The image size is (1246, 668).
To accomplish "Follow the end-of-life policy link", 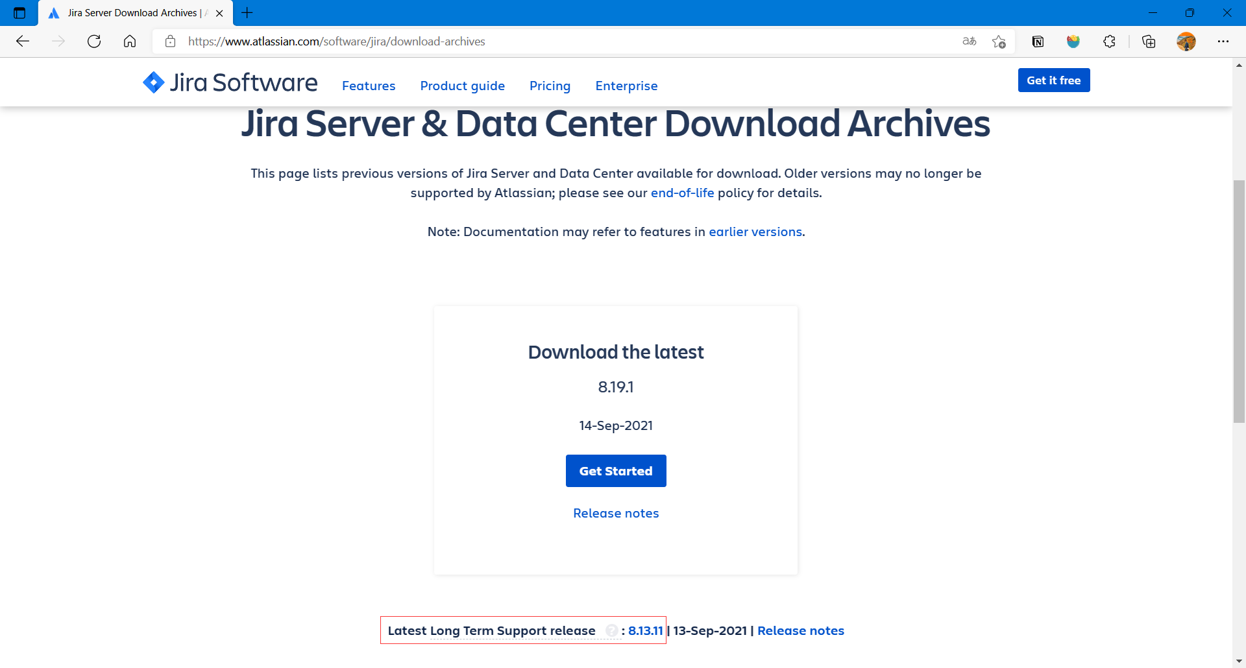I will tap(682, 193).
